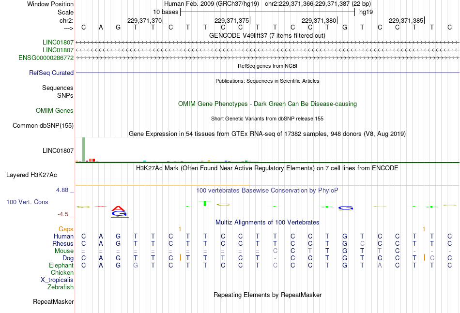This screenshot has height=313, width=460.
Task: Click the hg19 label beside the scale bar
Action: point(366,12)
